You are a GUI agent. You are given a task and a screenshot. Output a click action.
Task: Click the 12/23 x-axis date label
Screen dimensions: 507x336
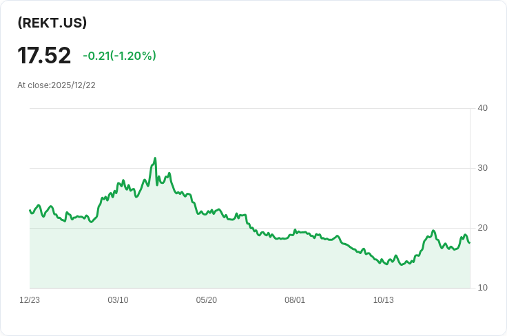(30, 300)
